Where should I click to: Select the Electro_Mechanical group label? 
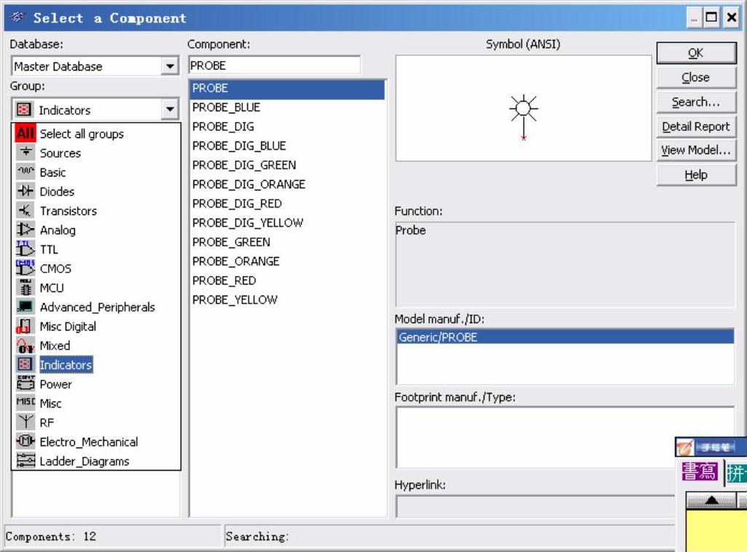coord(89,441)
